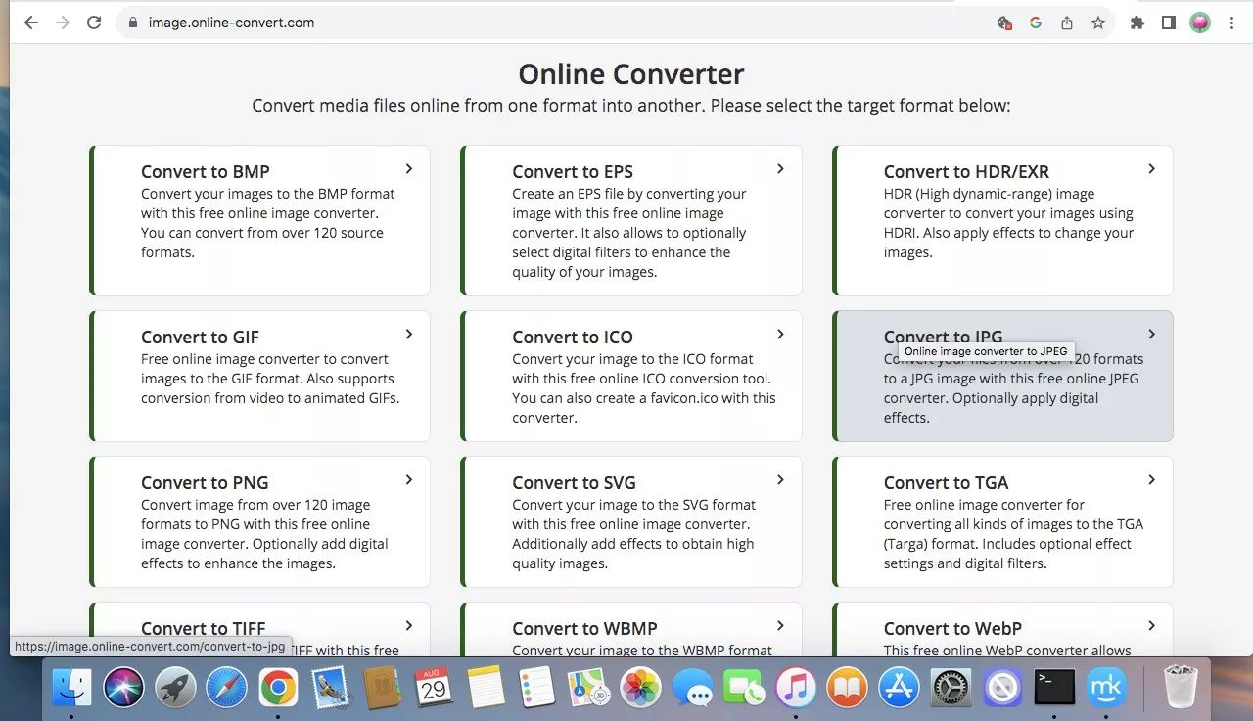Click the share page icon in address bar
The width and height of the screenshot is (1253, 721).
click(1067, 23)
